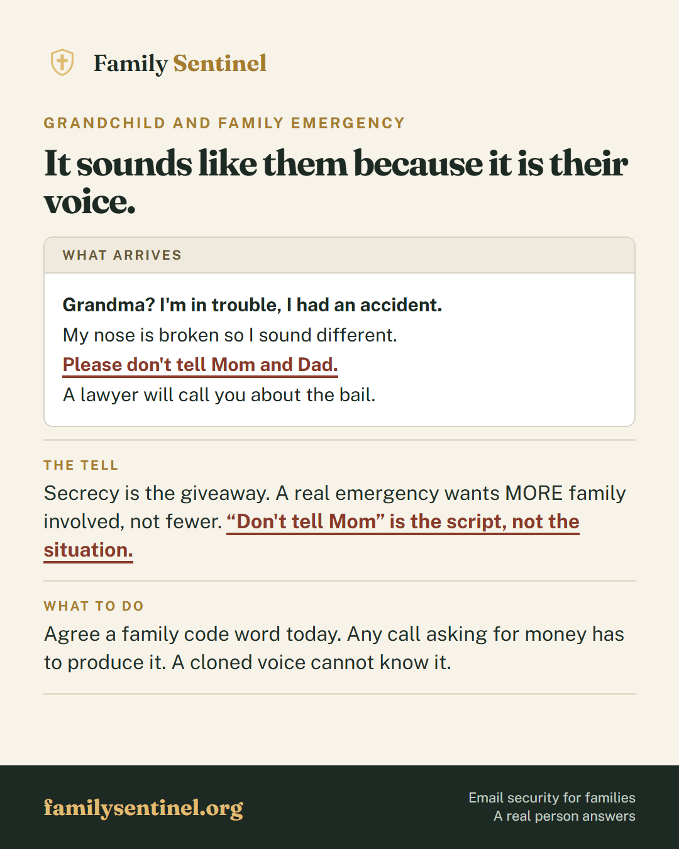Click underlined 'Please don't tell Mom and Dad.'

(x=201, y=365)
